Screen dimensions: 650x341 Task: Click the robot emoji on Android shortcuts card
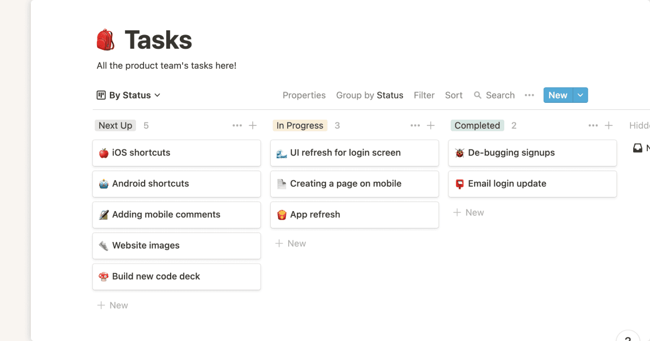(104, 183)
